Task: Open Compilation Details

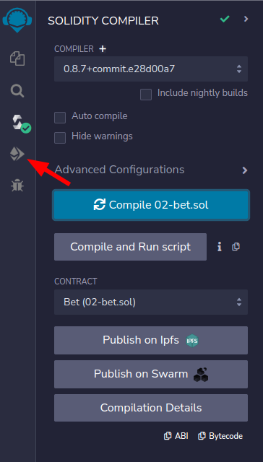Action: (x=151, y=408)
